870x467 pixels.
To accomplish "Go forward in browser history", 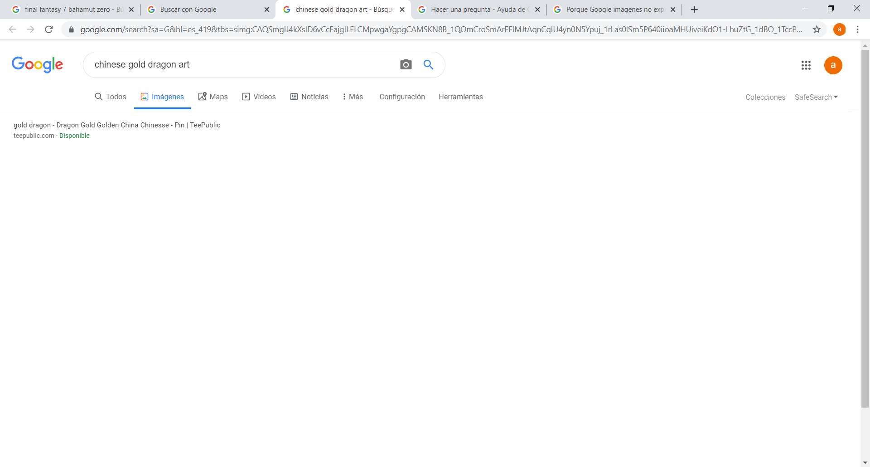I will coord(30,29).
